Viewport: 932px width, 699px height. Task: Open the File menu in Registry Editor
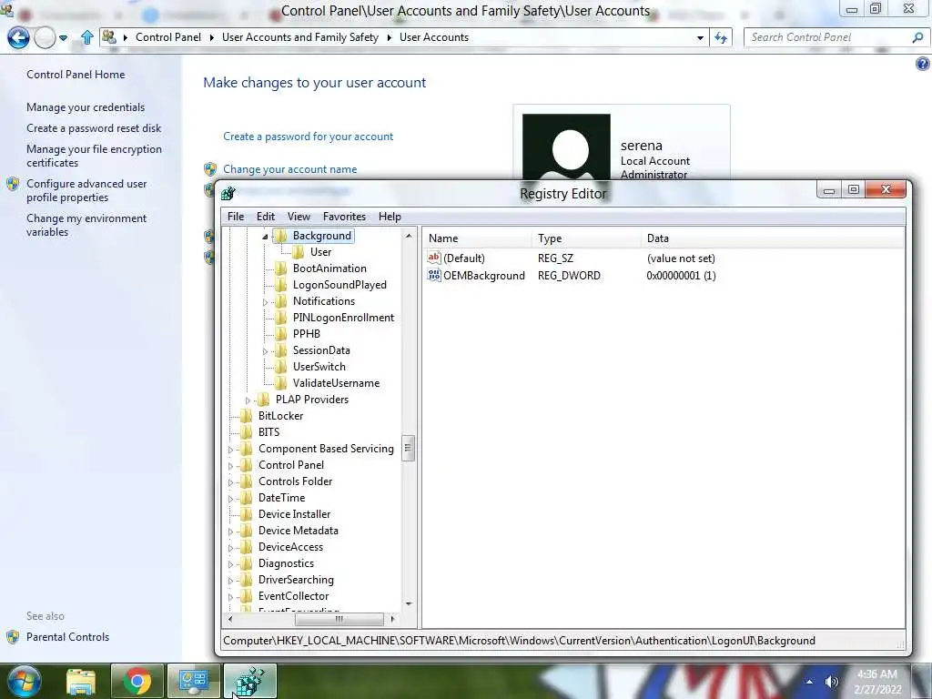[236, 217]
